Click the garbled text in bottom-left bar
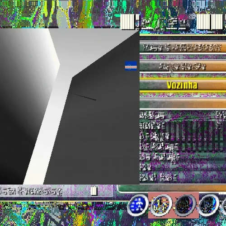Viewport: 226px width, 226px height. [31, 191]
